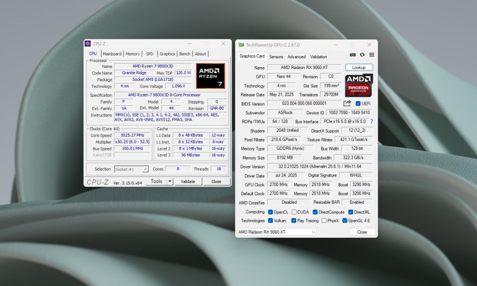Image resolution: width=477 pixels, height=286 pixels.
Task: Click the CPU-Z app icon in title bar
Action: click(87, 44)
